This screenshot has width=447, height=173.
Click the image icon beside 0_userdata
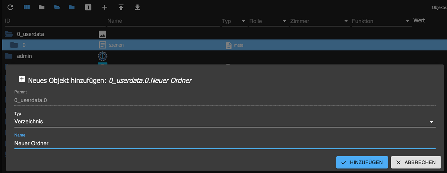[x=102, y=34]
